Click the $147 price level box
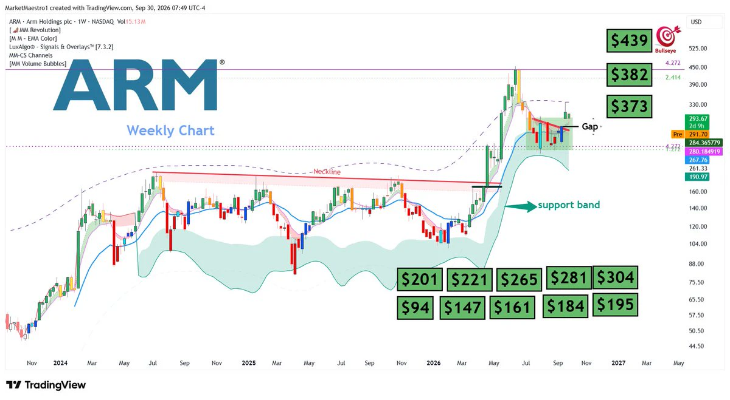730x400 pixels. coord(462,307)
